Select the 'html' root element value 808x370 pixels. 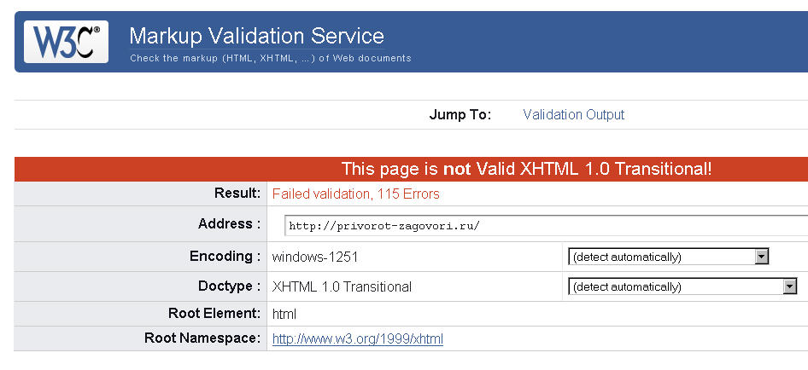284,314
